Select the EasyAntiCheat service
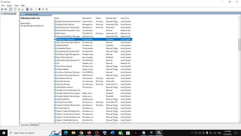The width and height of the screenshot is (241, 136). (93, 45)
